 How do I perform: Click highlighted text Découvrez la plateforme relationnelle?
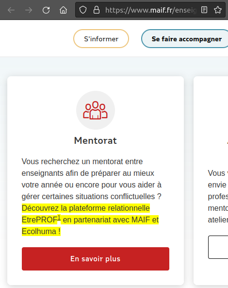pos(86,208)
